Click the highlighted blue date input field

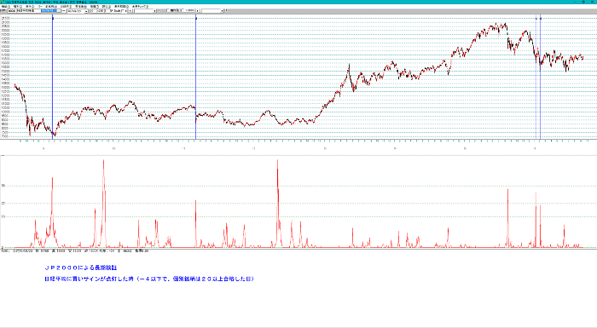[x=49, y=11]
